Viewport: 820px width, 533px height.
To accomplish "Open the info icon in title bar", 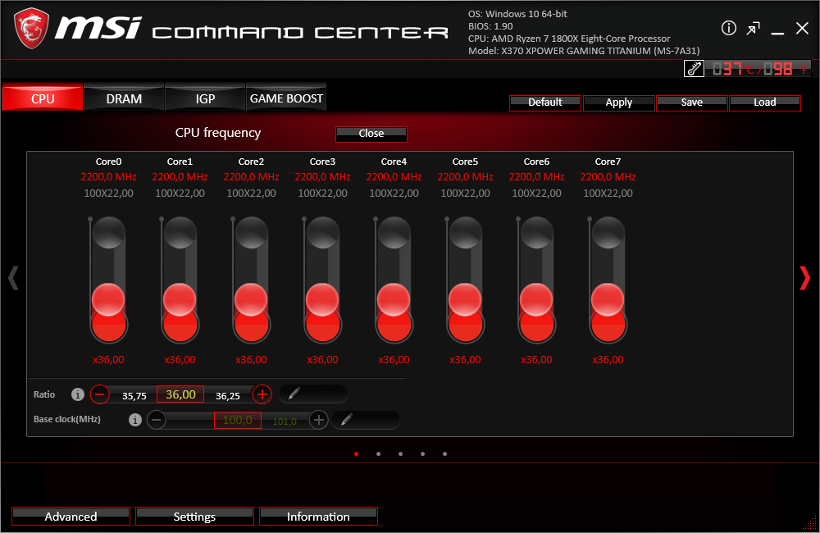I will coord(728,28).
